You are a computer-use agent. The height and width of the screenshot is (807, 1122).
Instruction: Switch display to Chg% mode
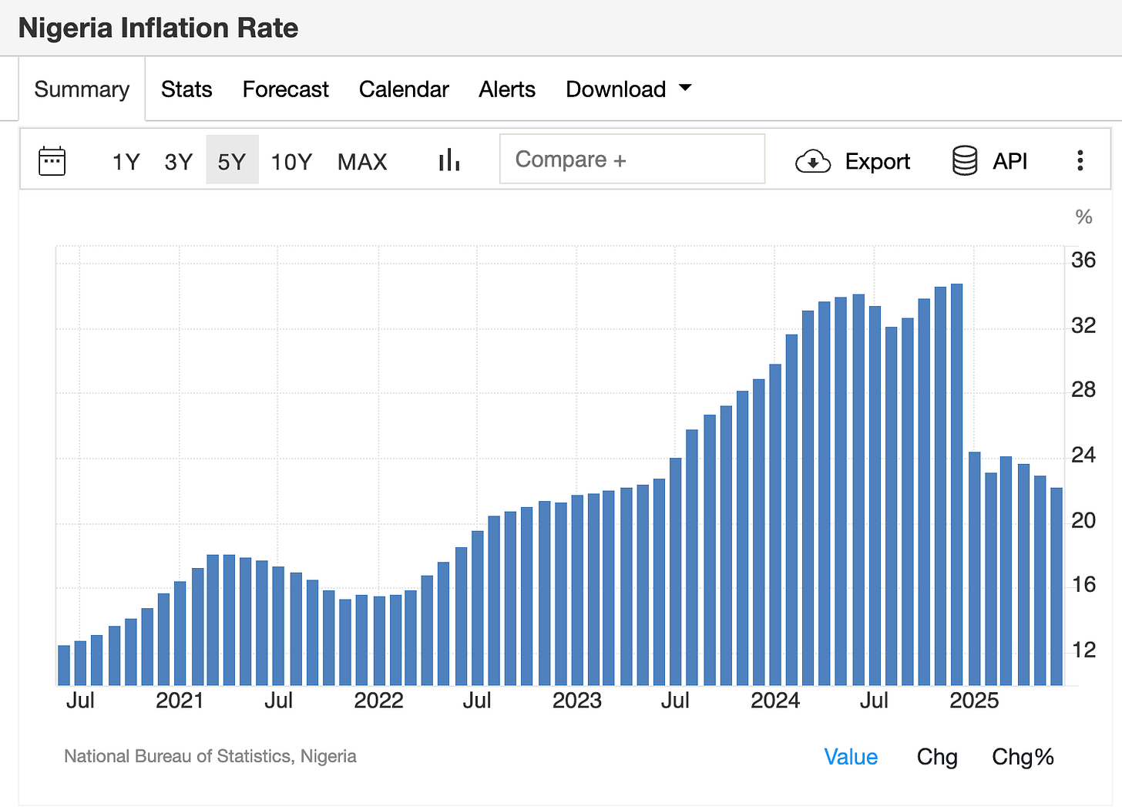1023,757
